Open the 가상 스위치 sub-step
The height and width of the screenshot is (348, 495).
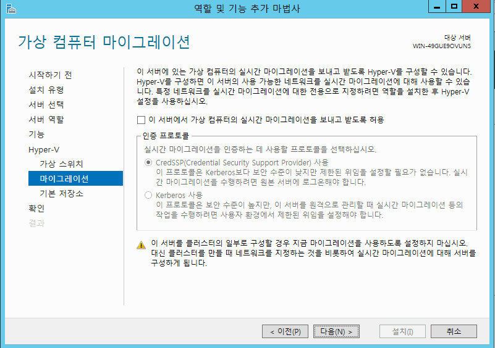(61, 164)
